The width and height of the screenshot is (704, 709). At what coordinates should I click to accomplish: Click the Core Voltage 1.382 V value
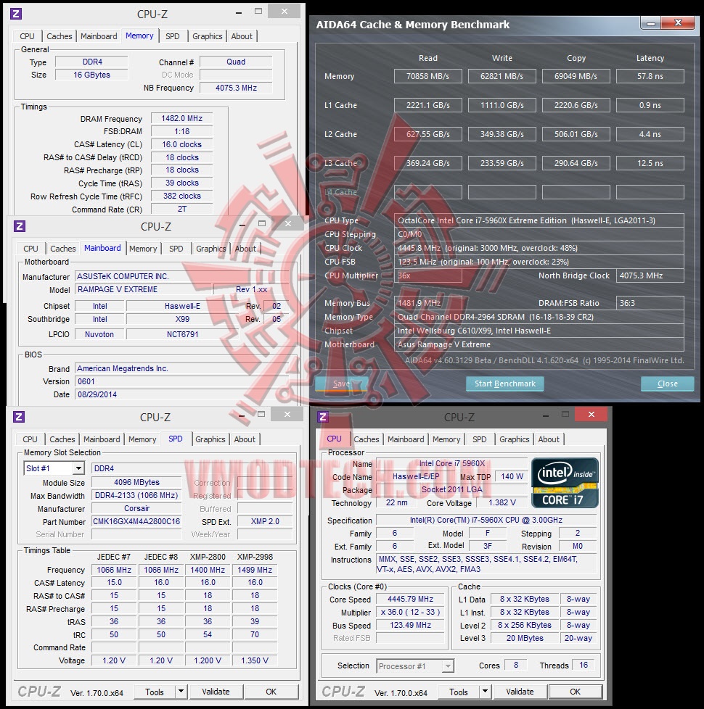pos(502,502)
